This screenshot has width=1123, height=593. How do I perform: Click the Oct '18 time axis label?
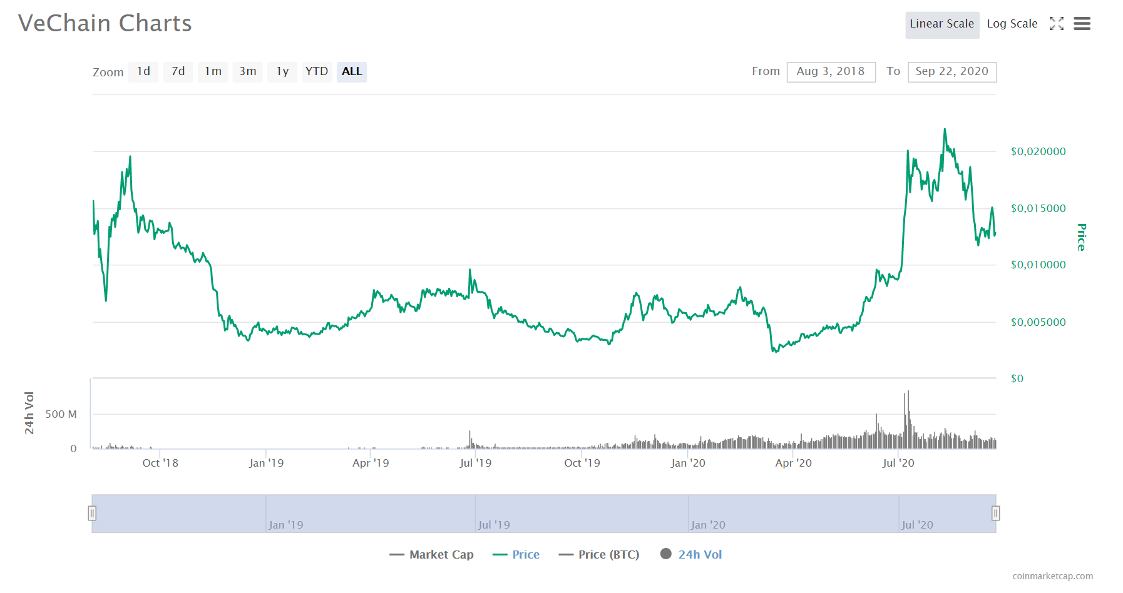click(x=160, y=463)
